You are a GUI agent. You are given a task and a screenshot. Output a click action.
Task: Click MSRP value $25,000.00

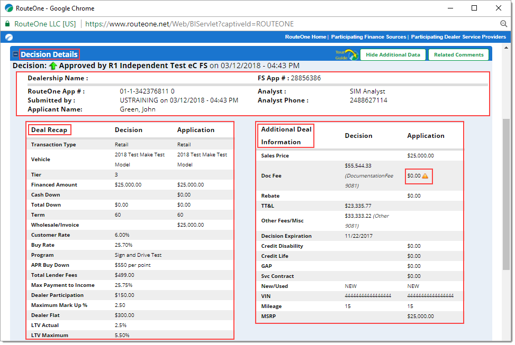pyautogui.click(x=420, y=316)
